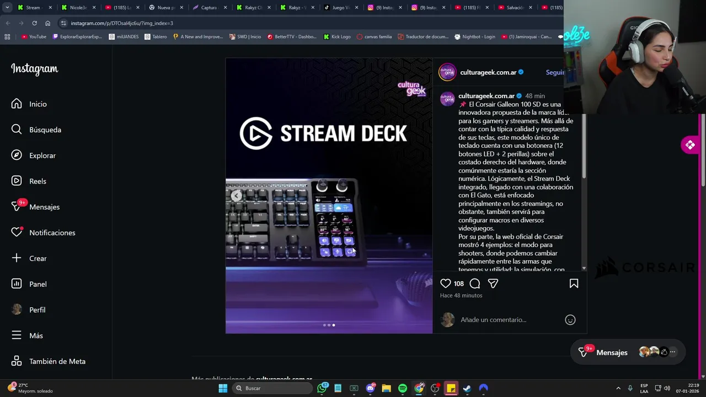The width and height of the screenshot is (706, 397).
Task: Click the Instagram logo
Action: click(34, 69)
